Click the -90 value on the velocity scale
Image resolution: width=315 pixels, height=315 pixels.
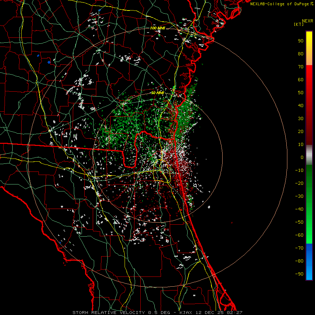click(x=299, y=274)
